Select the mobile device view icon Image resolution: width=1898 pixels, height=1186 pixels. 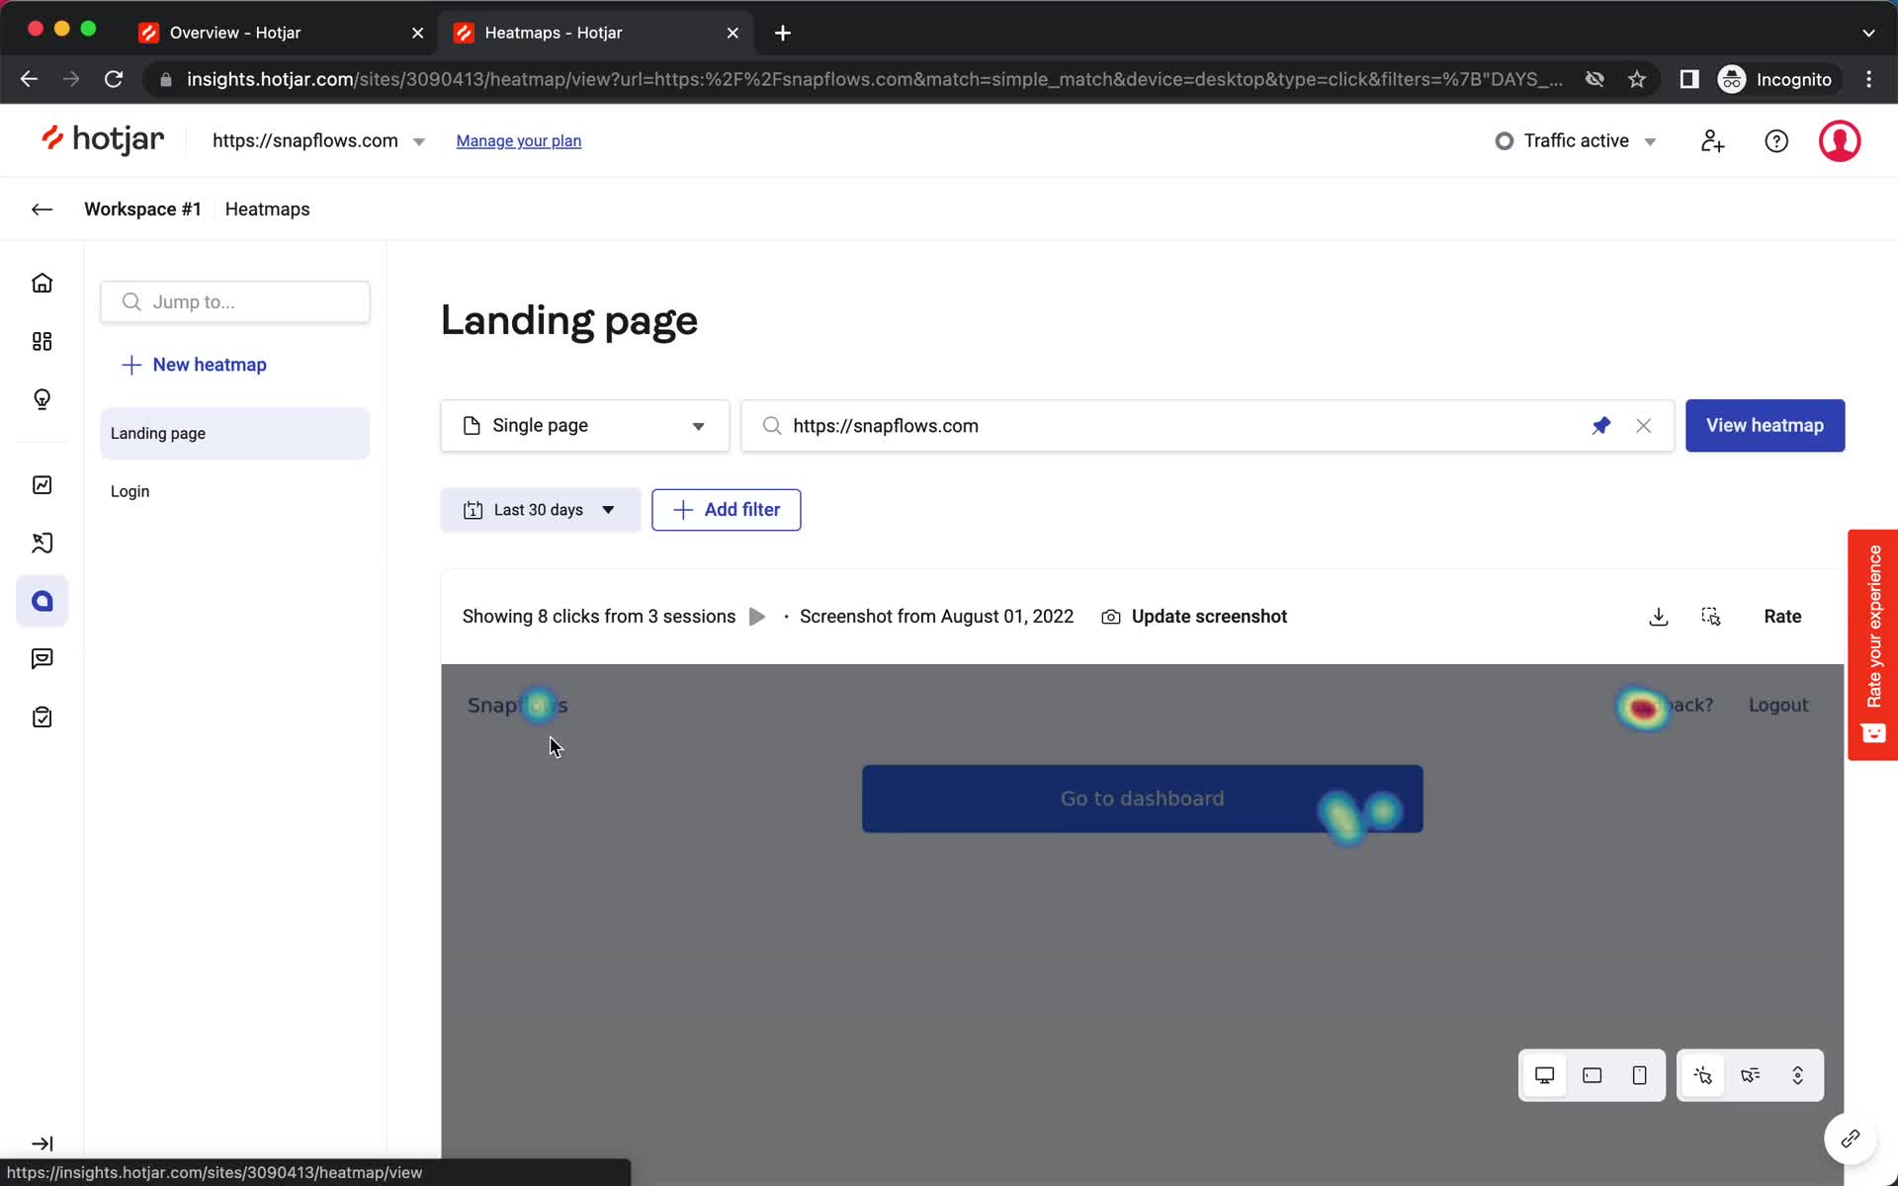coord(1638,1075)
